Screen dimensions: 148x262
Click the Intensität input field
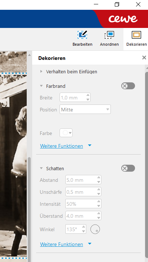click(83, 204)
